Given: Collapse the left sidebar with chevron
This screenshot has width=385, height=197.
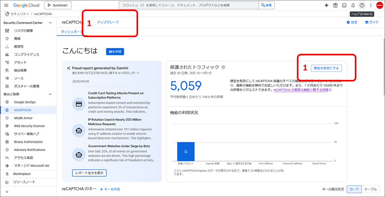Looking at the screenshot, I should (7, 192).
